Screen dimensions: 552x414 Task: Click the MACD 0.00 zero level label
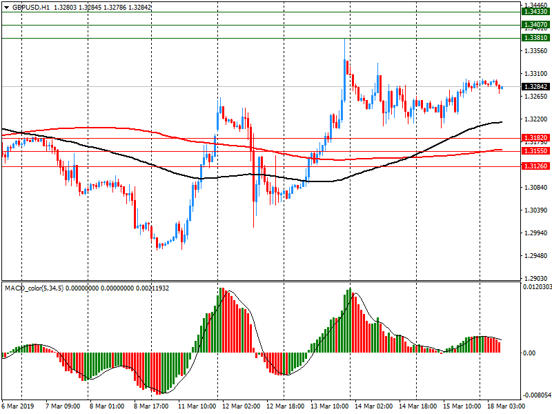pyautogui.click(x=528, y=353)
